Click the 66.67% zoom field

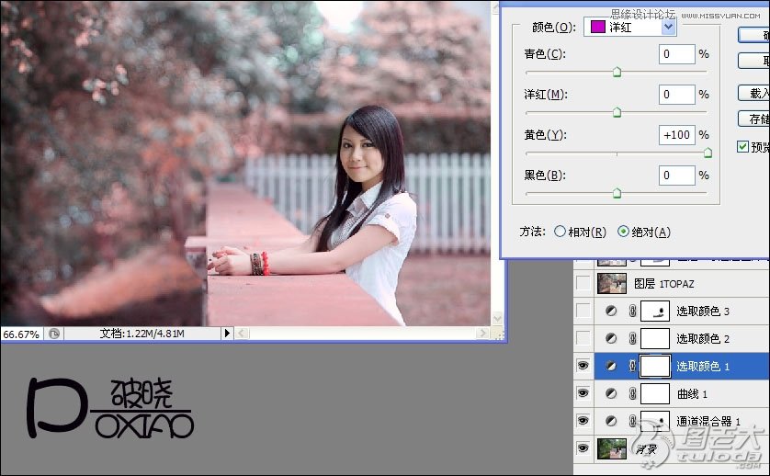click(21, 334)
